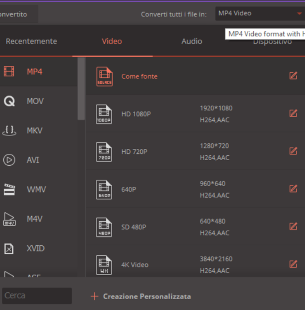Click the M4V format icon

click(10, 219)
